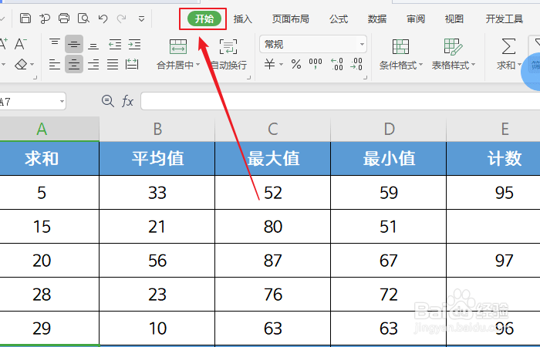Open Print Preview from quick access toolbar
This screenshot has height=347, width=540.
(x=83, y=19)
